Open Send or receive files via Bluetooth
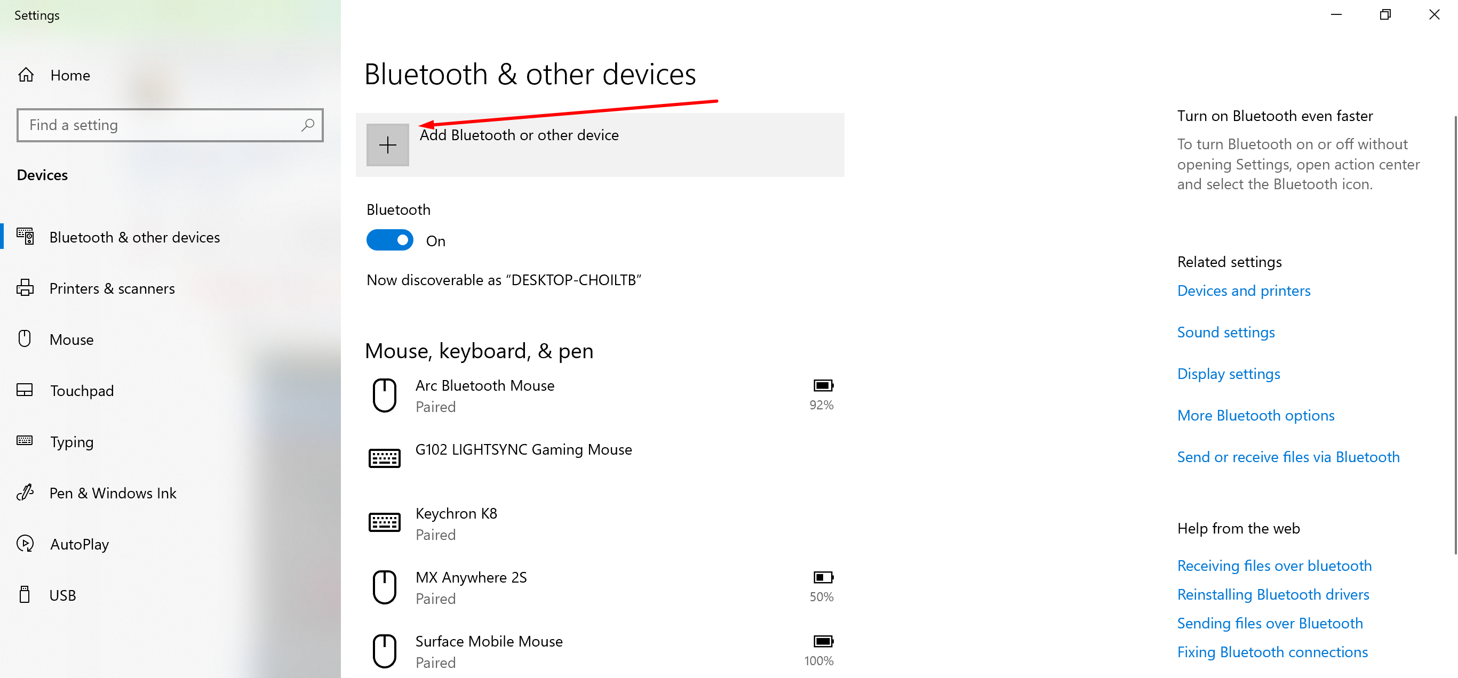The width and height of the screenshot is (1458, 678). point(1288,457)
